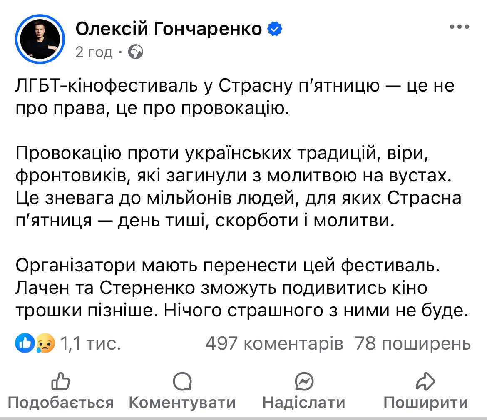Toggle the Подобається like button label
Image resolution: width=487 pixels, height=420 pixels.
(61, 403)
